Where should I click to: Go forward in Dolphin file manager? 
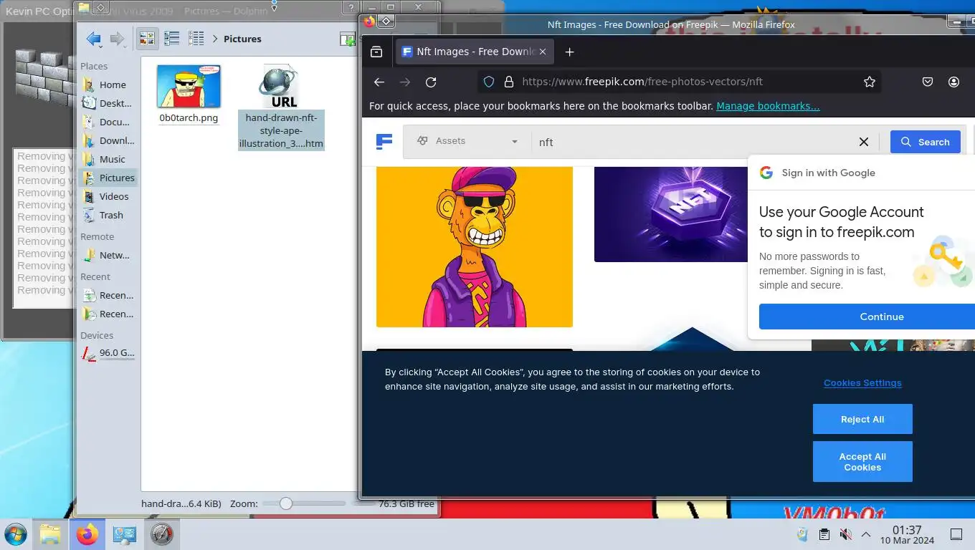[x=118, y=39]
